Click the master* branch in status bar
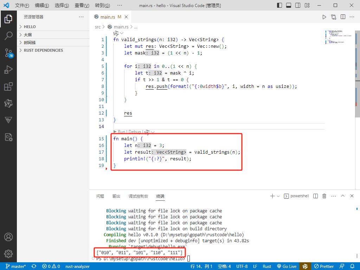This screenshot has height=270, width=360. [x=15, y=266]
